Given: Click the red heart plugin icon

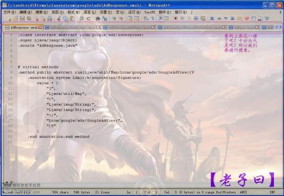Looking at the screenshot, I should [x=247, y=19].
